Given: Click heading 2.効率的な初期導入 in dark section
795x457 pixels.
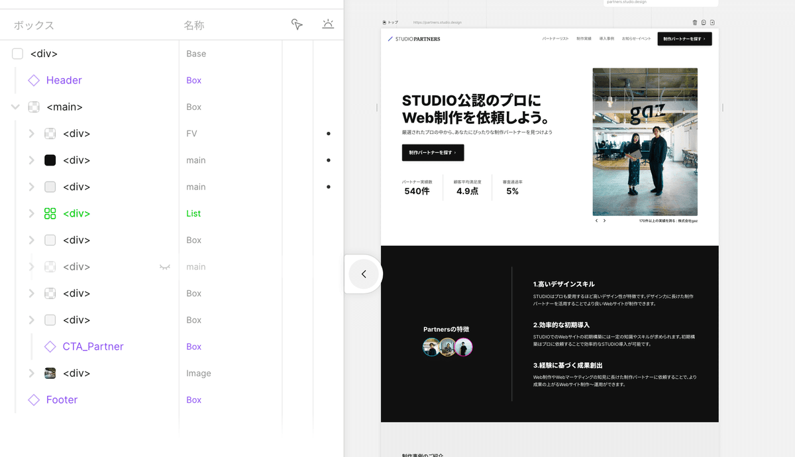Looking at the screenshot, I should pyautogui.click(x=561, y=325).
